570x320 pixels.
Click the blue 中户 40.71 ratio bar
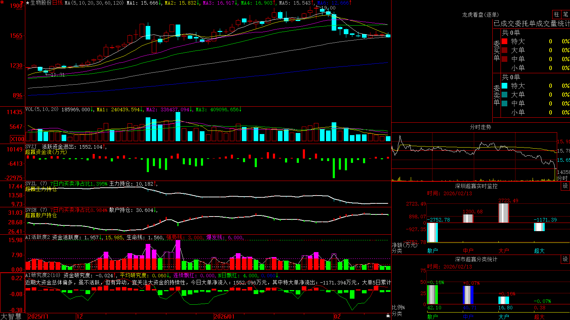[x=468, y=295]
